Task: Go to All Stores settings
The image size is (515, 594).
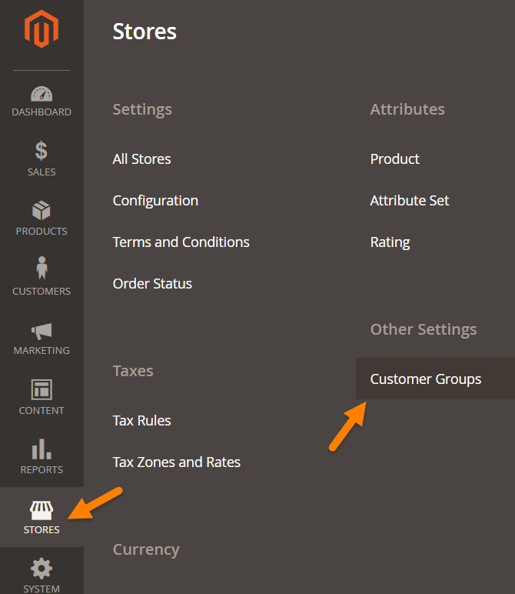Action: (141, 159)
